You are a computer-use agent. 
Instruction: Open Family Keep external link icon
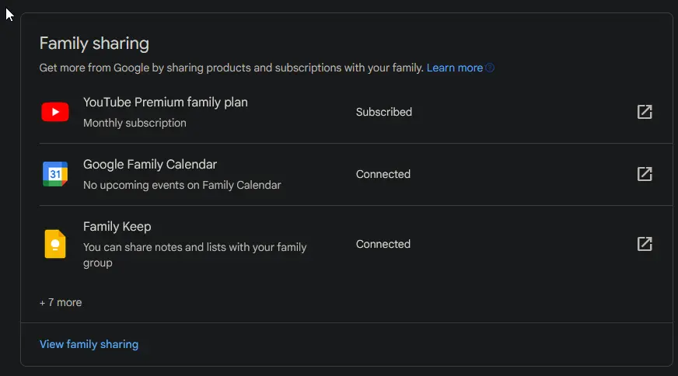tap(645, 244)
